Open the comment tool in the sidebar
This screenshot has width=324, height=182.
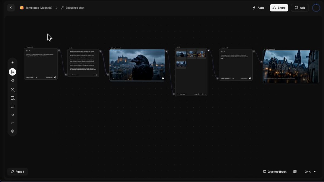pyautogui.click(x=12, y=106)
